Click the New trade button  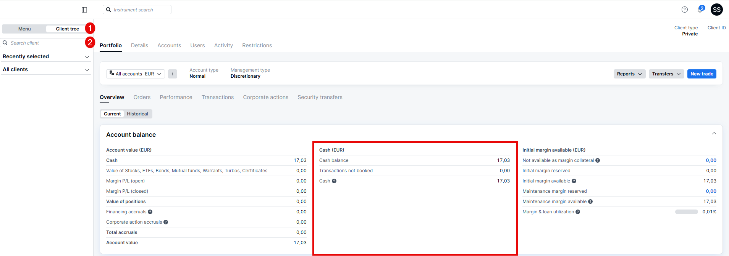pos(702,74)
